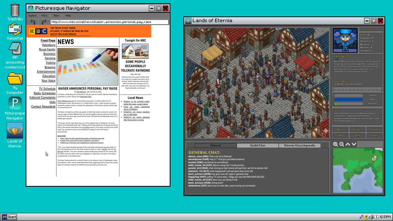Open the Contact Newsdesk link

point(43,107)
